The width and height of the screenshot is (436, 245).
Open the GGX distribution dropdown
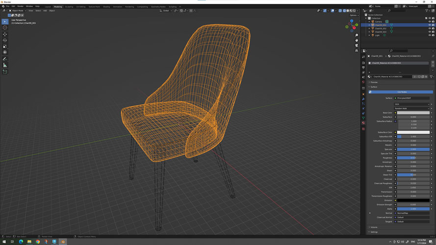[413, 104]
